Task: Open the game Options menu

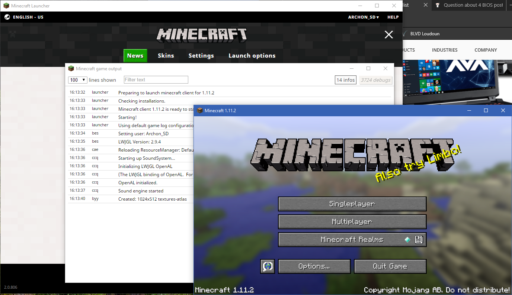Action: 314,266
